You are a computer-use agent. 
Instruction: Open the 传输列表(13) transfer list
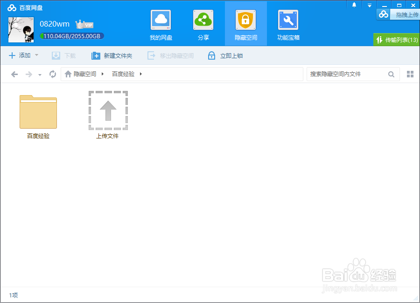[397, 40]
